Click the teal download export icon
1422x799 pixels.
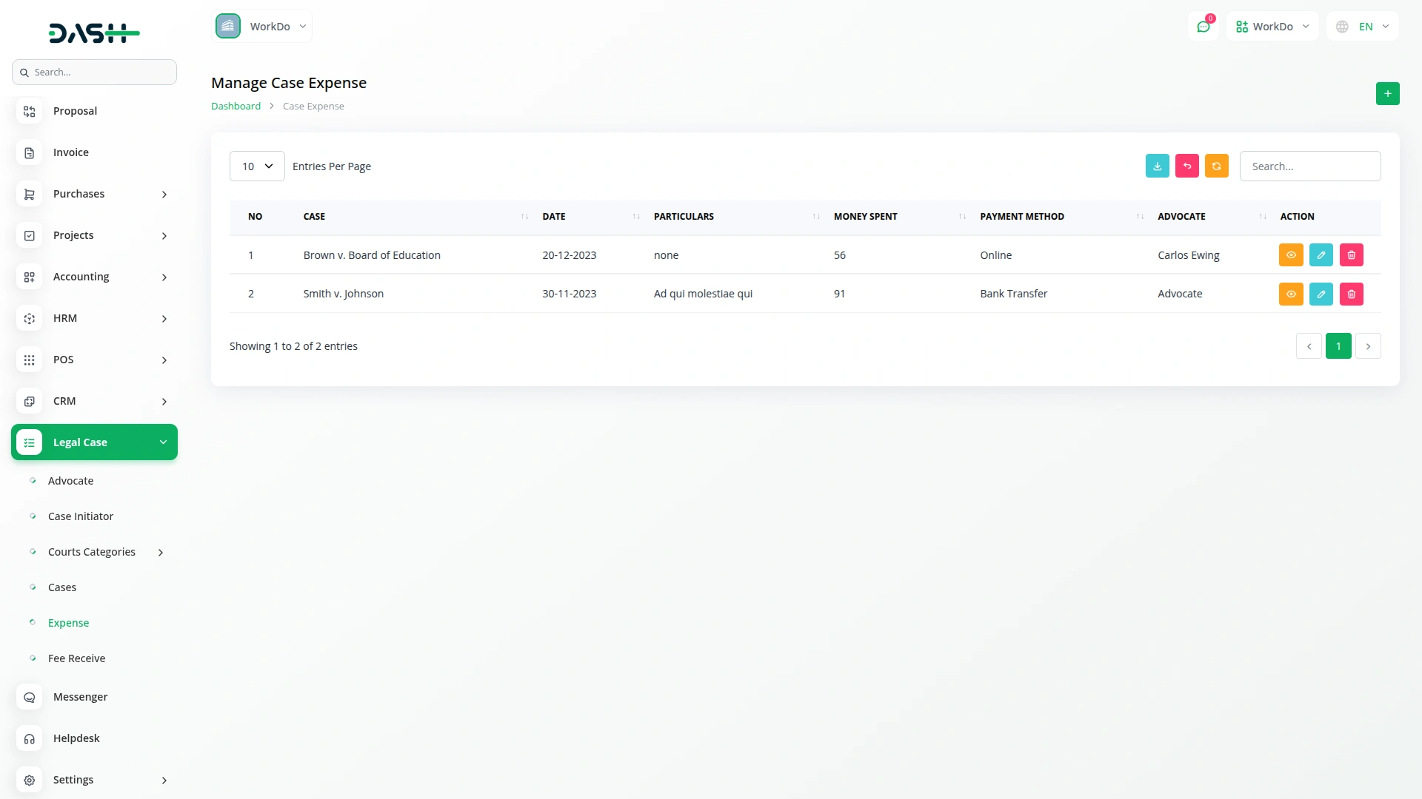point(1157,166)
